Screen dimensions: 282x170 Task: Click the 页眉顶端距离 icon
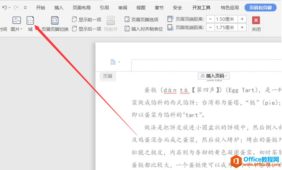(170, 19)
